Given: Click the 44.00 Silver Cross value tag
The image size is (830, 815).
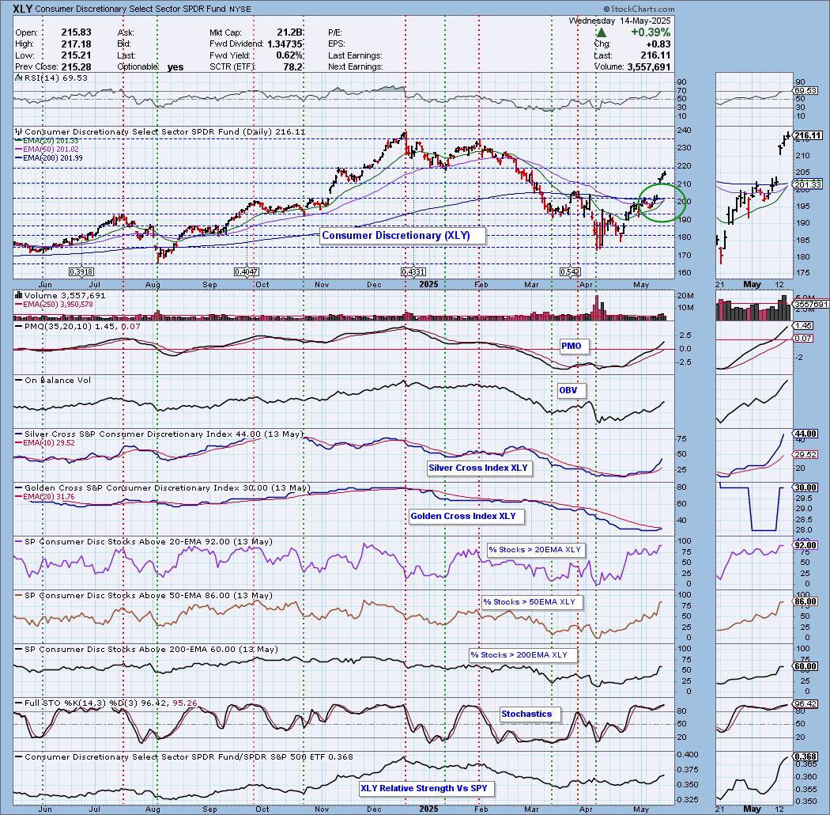Looking at the screenshot, I should [x=806, y=434].
